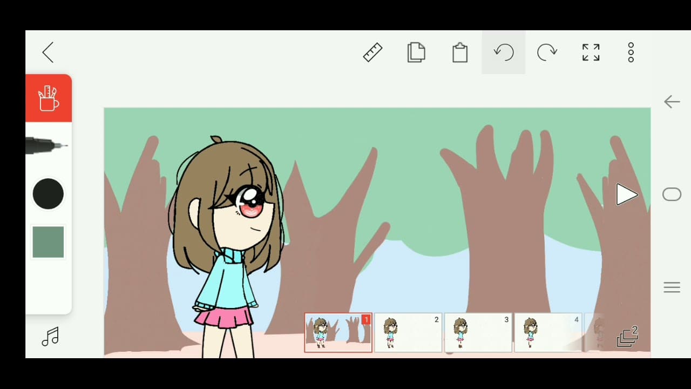Open the audio music note panel

(x=50, y=337)
